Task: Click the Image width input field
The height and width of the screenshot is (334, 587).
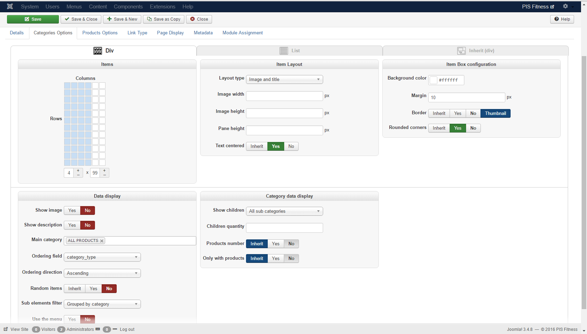Action: click(x=284, y=96)
